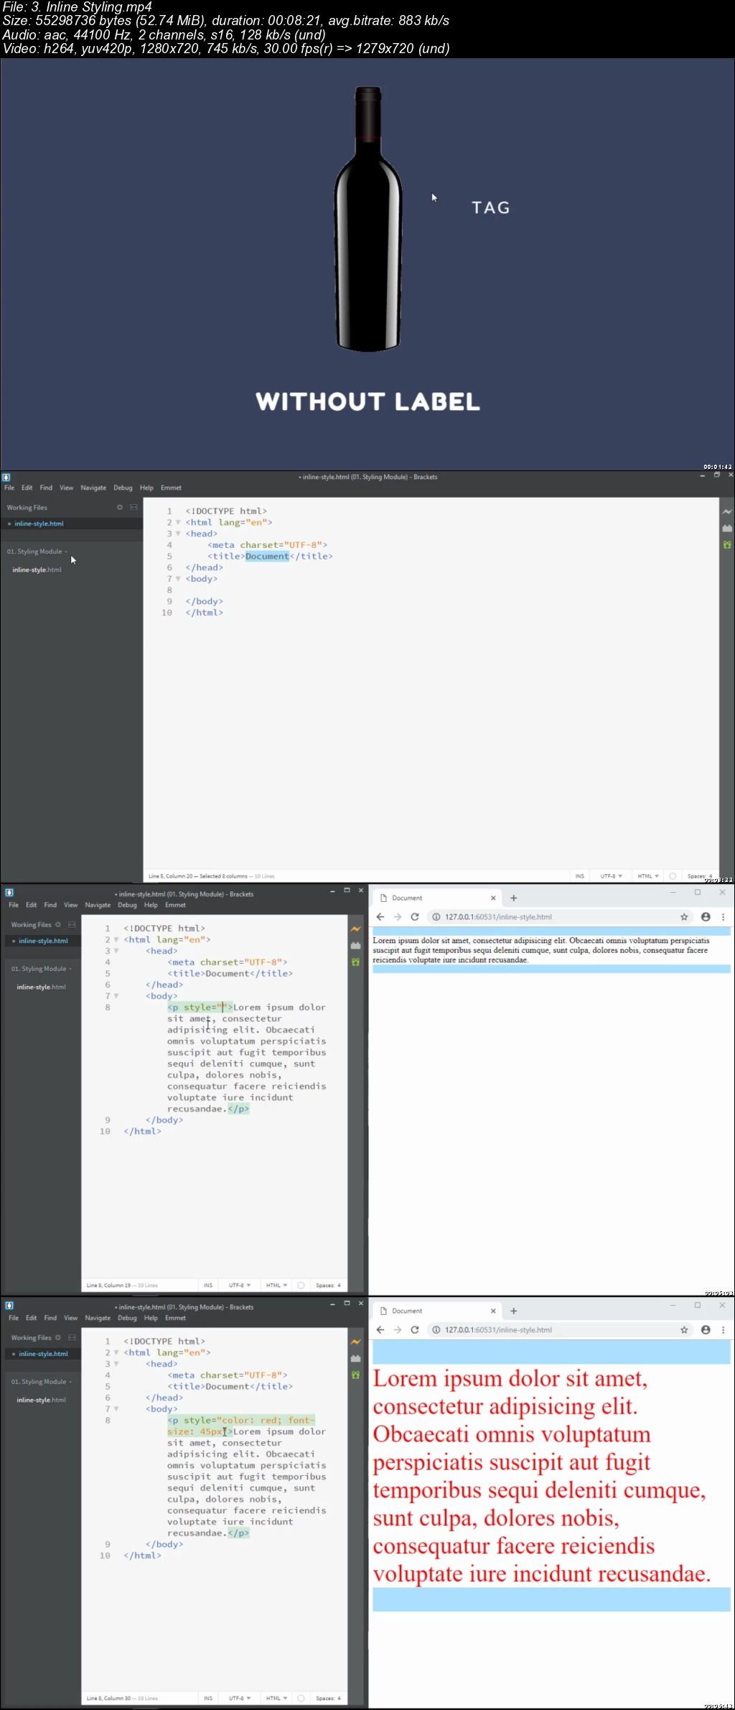Image resolution: width=735 pixels, height=1710 pixels.
Task: Open Working Files gear in full-width Brackets
Action: coord(120,507)
